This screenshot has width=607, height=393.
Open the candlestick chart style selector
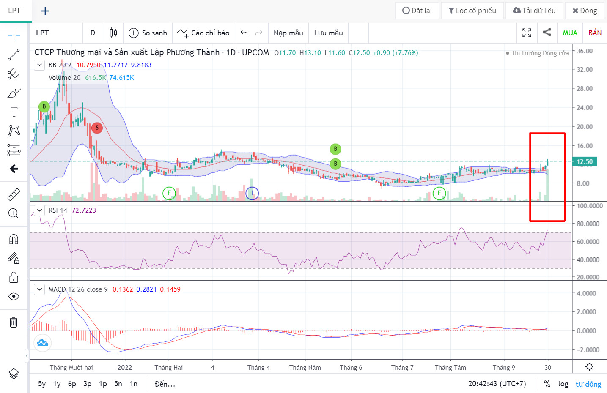(x=113, y=33)
